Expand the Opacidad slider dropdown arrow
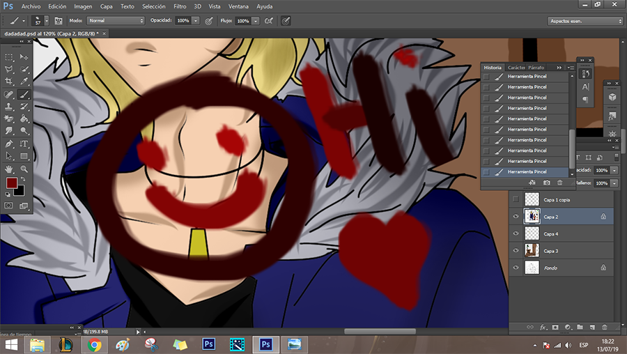627x354 pixels. point(195,21)
